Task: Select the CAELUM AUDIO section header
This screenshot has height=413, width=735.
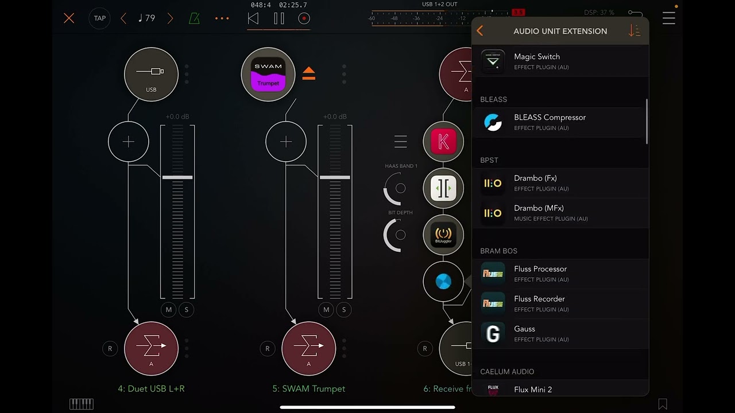Action: (507, 372)
